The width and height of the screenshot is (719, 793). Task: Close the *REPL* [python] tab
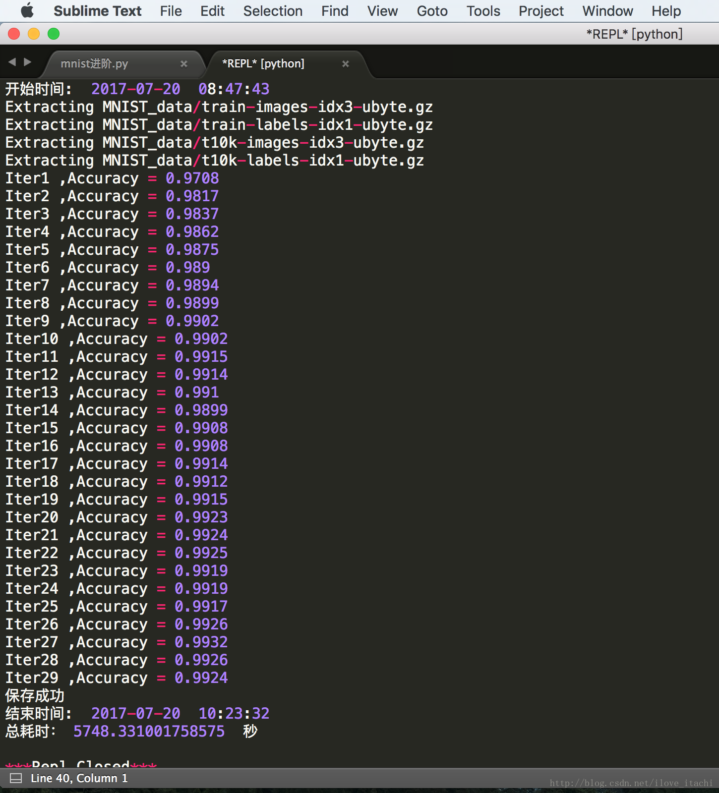tap(346, 64)
